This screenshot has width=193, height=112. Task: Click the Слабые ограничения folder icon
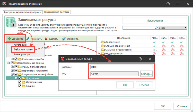(103, 46)
